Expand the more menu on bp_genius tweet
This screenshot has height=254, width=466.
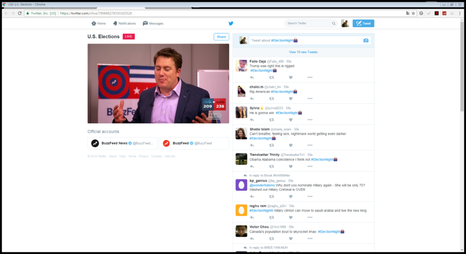(x=310, y=196)
